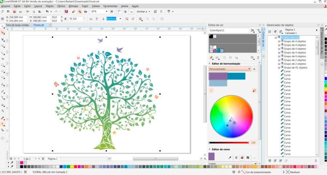Switch to the Floral.cdr document tab

pos(39,25)
